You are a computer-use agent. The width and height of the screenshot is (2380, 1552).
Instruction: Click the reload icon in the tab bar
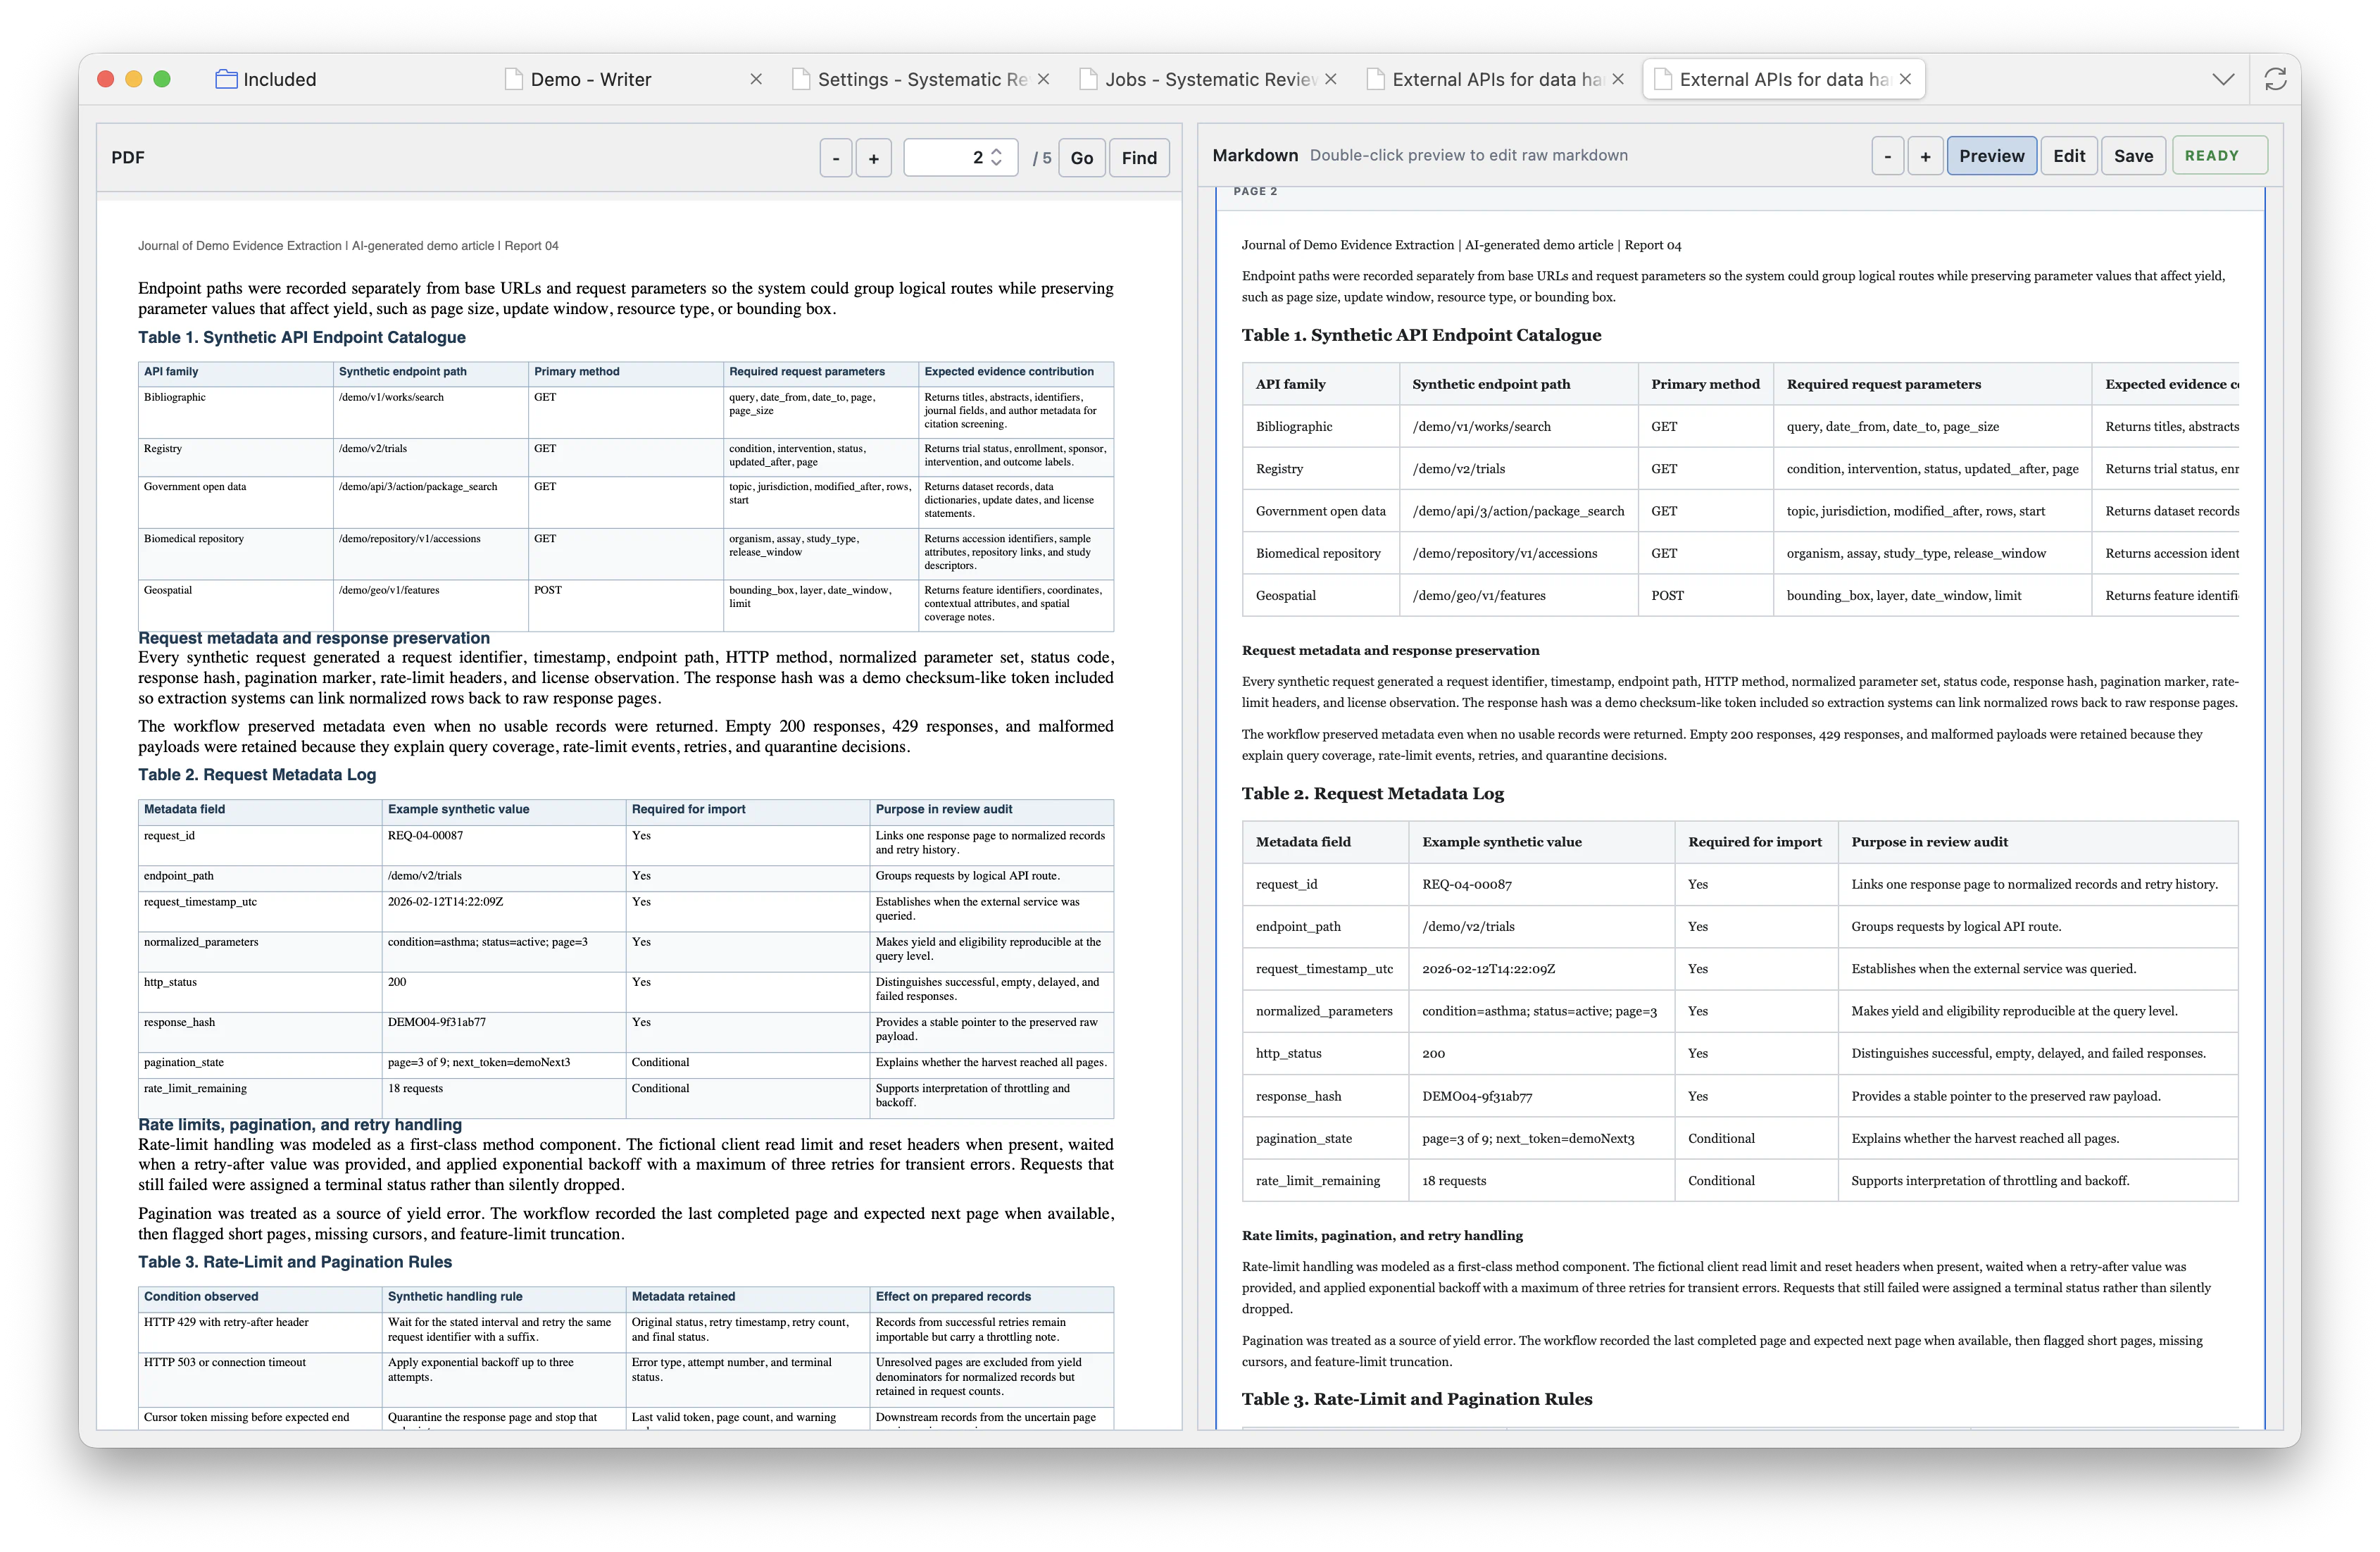tap(2275, 79)
